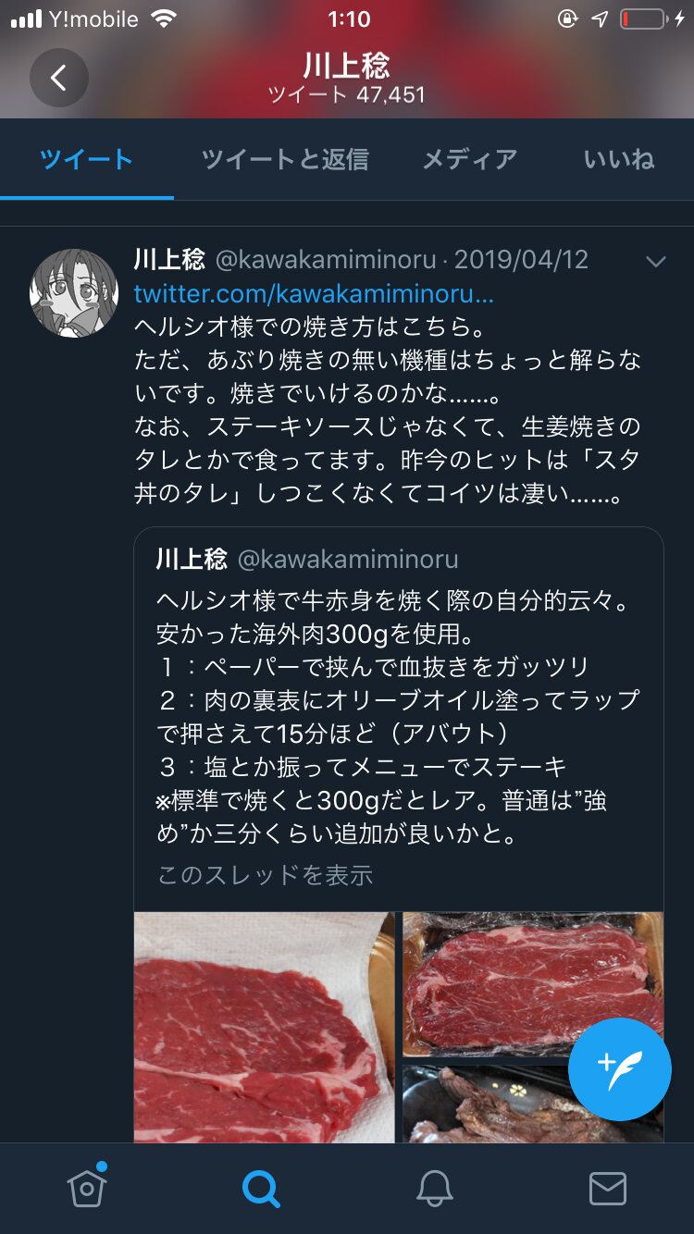This screenshot has height=1234, width=694.
Task: Tap このスレッドを表示 link
Action: (266, 874)
